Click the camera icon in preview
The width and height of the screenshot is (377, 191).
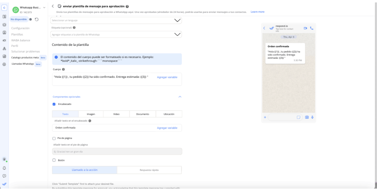pyautogui.click(x=307, y=117)
